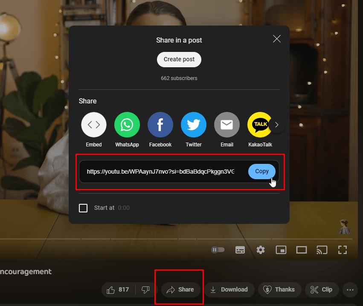
Task: Dislike the video with thumbs down
Action: [145, 289]
